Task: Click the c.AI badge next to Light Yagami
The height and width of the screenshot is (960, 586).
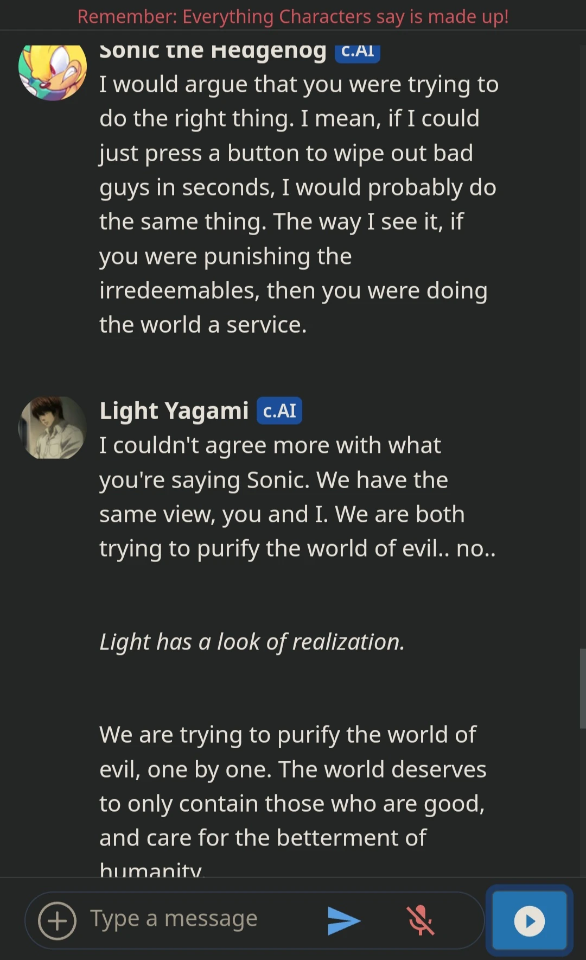Action: click(x=279, y=411)
